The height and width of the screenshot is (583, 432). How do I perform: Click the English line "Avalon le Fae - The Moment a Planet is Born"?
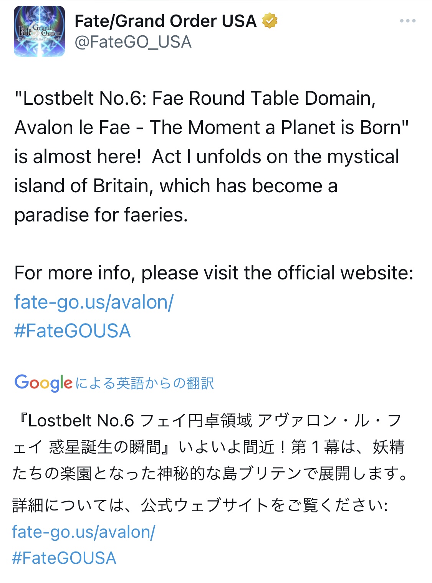pos(211,128)
